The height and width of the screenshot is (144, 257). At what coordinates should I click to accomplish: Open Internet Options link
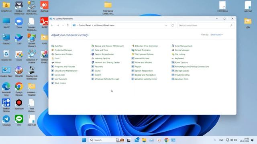142,58
